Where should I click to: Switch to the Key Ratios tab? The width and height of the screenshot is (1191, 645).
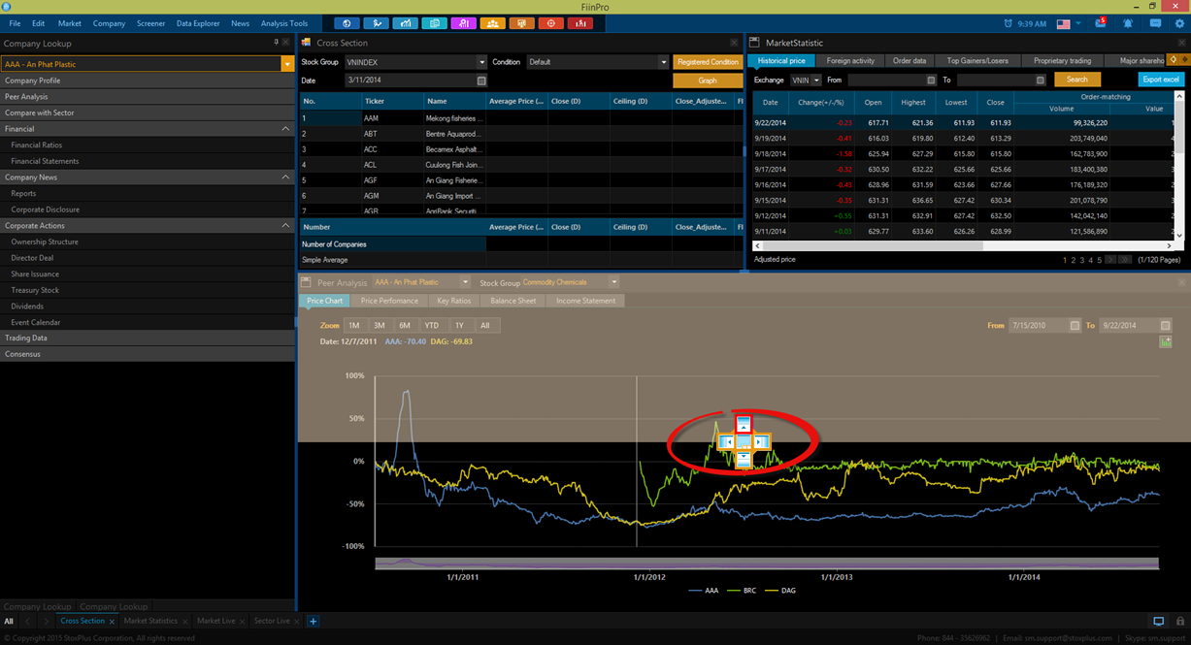coord(454,301)
